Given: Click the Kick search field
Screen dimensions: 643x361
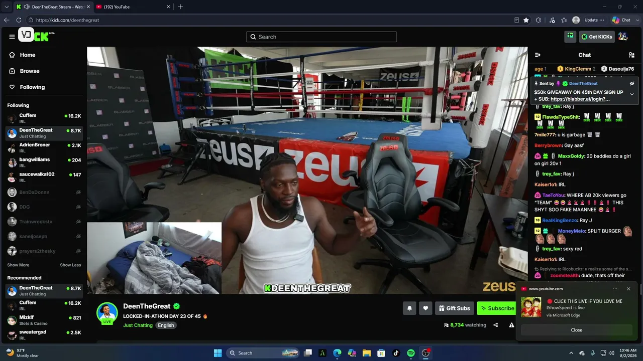Looking at the screenshot, I should coord(321,37).
